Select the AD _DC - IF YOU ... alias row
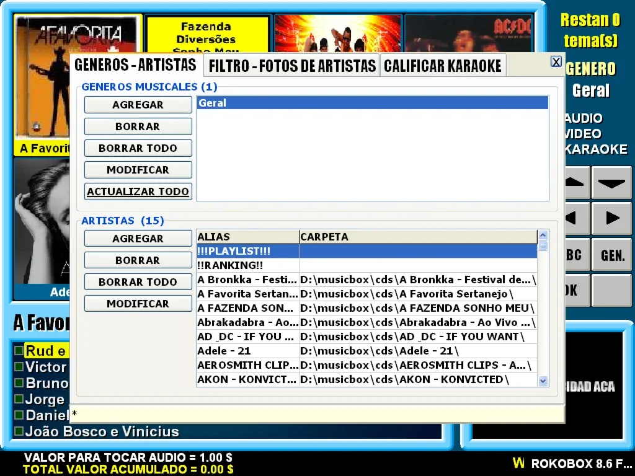The image size is (635, 476). pyautogui.click(x=248, y=337)
